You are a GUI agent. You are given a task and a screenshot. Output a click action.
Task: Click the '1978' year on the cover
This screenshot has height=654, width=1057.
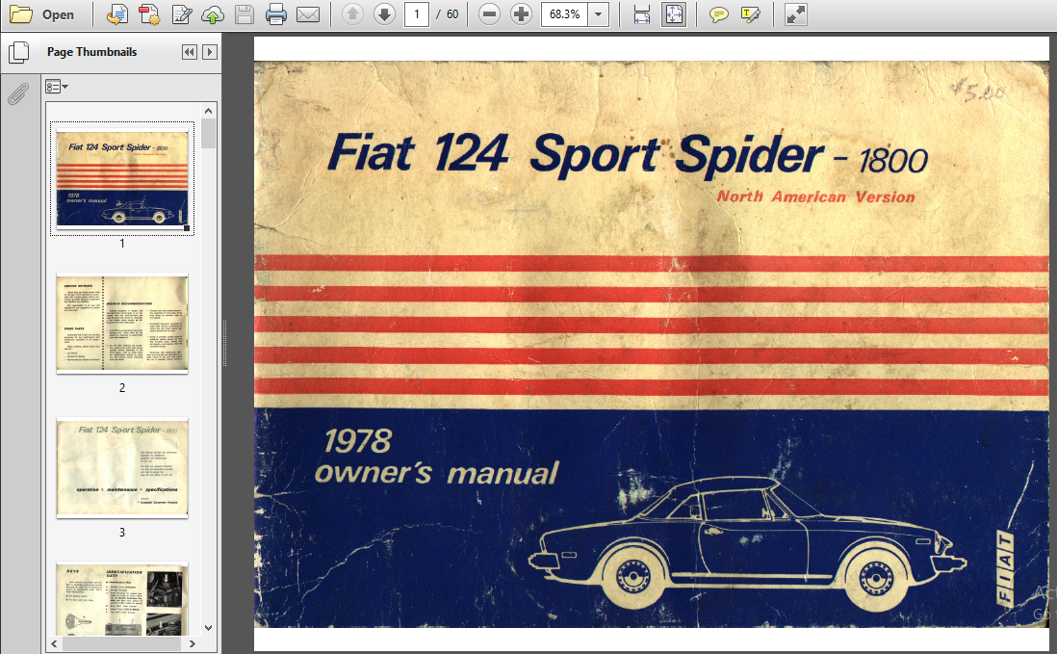point(357,441)
